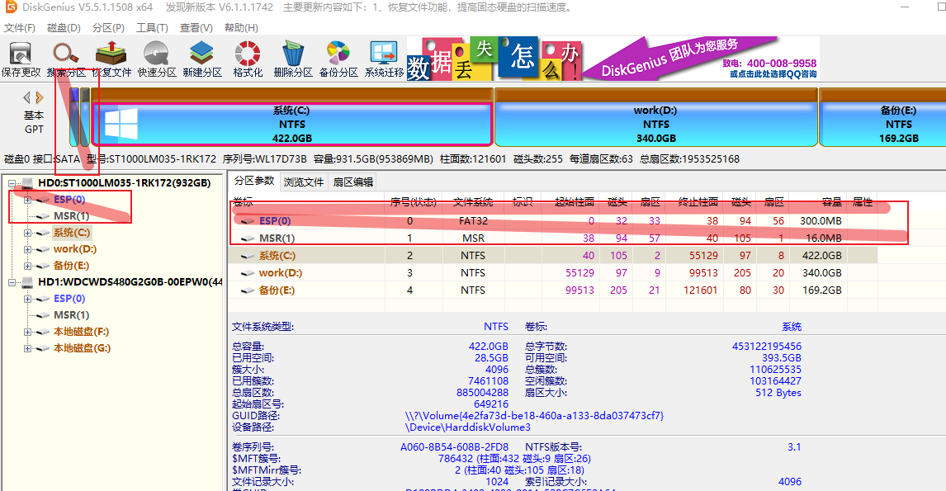
Task: Expand the ESP(0) node under HD1
Action: (x=27, y=299)
